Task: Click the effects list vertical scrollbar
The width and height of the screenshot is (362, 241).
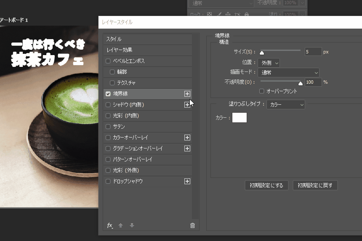Action: click(195, 126)
